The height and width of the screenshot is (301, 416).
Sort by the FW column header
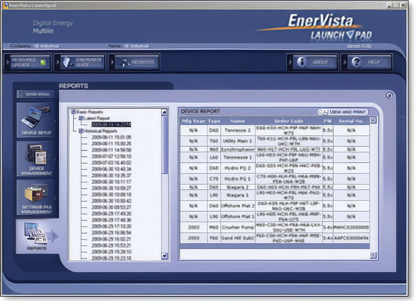328,121
